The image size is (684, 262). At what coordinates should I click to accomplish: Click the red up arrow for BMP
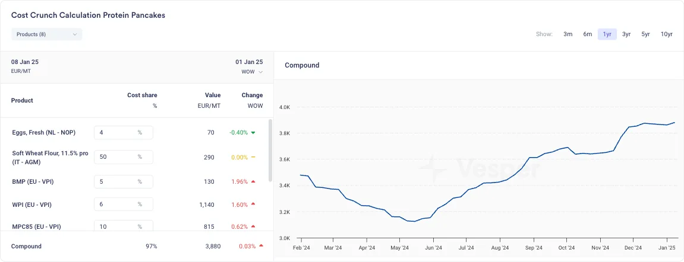(253, 181)
